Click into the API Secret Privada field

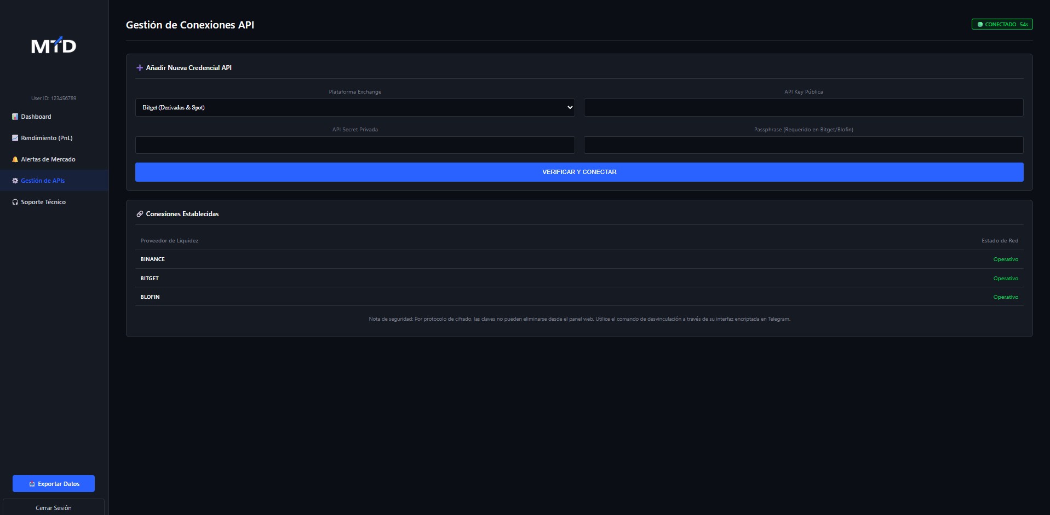(354, 145)
